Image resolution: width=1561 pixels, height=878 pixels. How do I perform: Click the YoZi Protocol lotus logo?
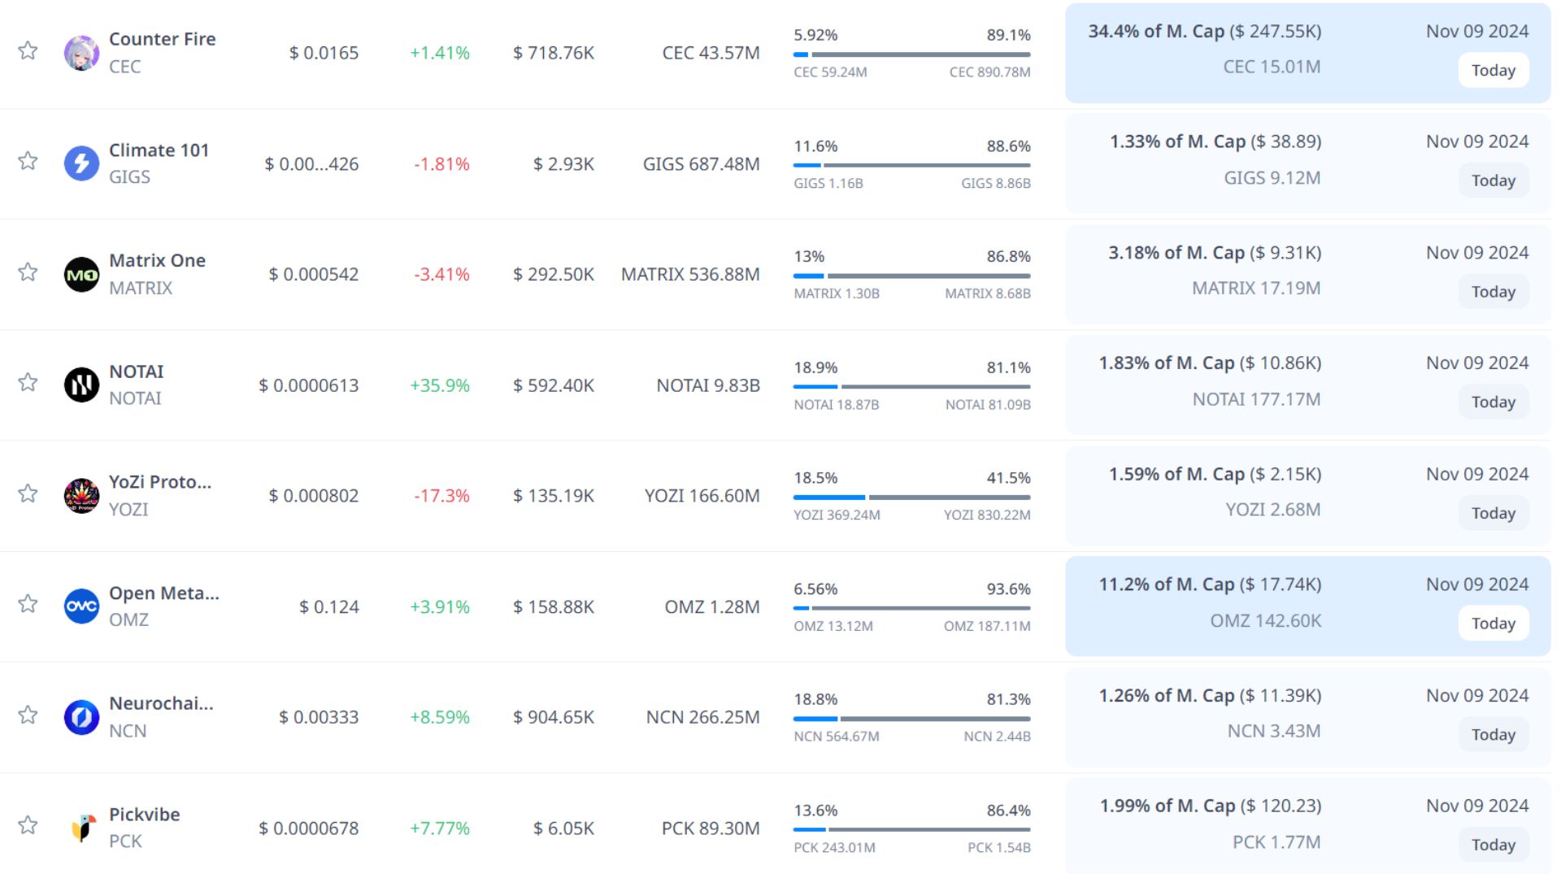pyautogui.click(x=81, y=496)
